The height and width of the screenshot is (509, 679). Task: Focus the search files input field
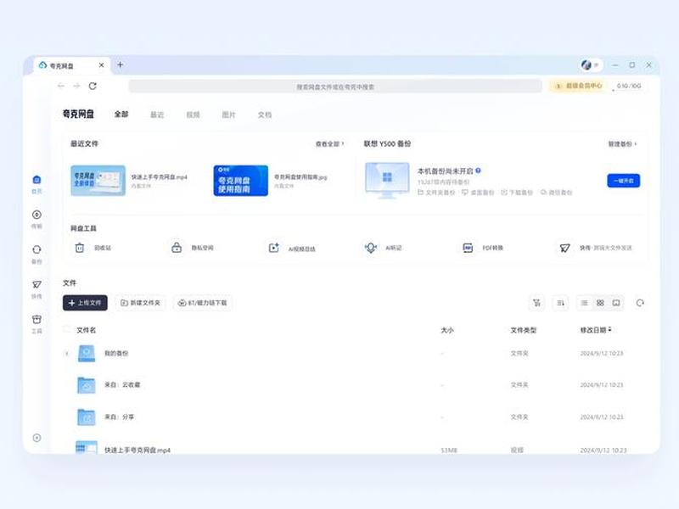tap(335, 87)
